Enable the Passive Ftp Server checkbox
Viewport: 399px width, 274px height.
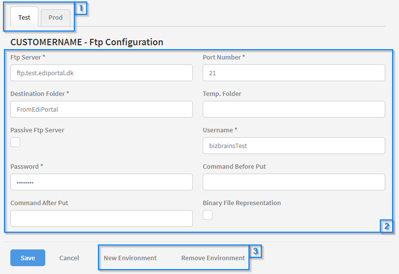tap(15, 142)
